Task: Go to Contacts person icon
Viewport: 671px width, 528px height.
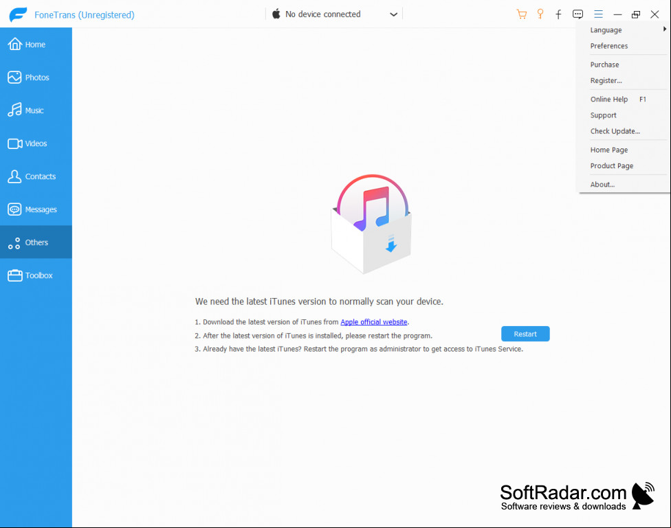Action: click(14, 176)
